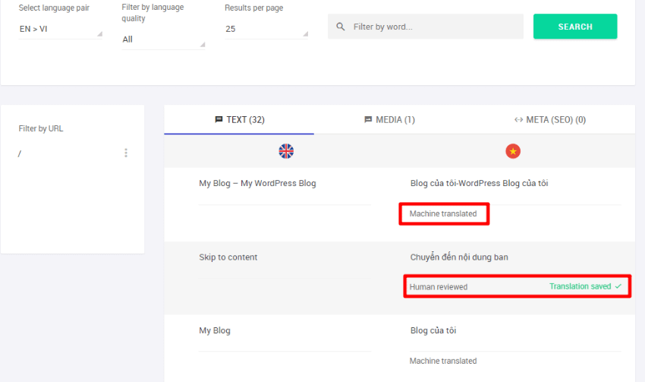Click the Translation saved checkmark icon

(618, 286)
